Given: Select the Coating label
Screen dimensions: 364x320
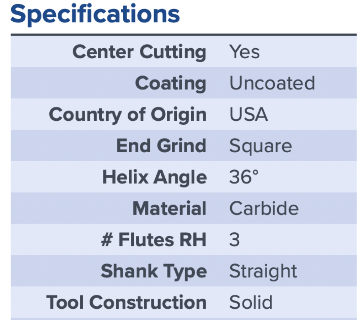Looking at the screenshot, I should (171, 83).
